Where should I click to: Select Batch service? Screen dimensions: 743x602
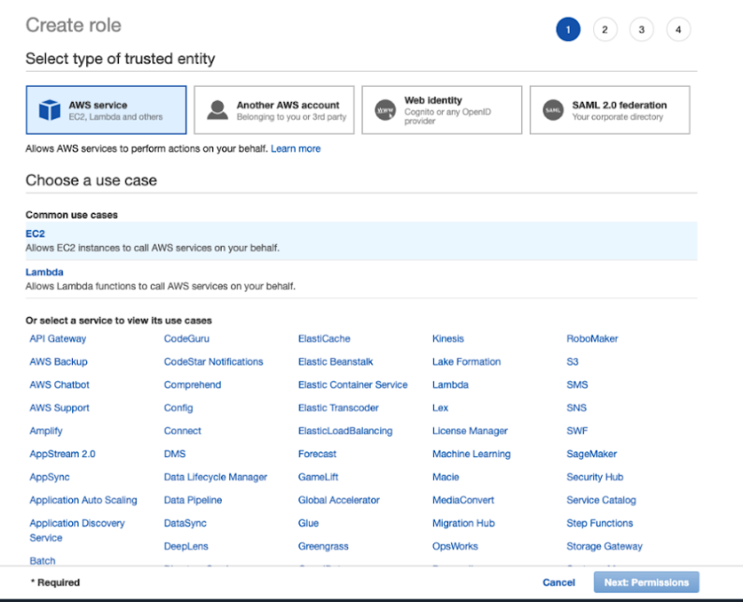42,561
